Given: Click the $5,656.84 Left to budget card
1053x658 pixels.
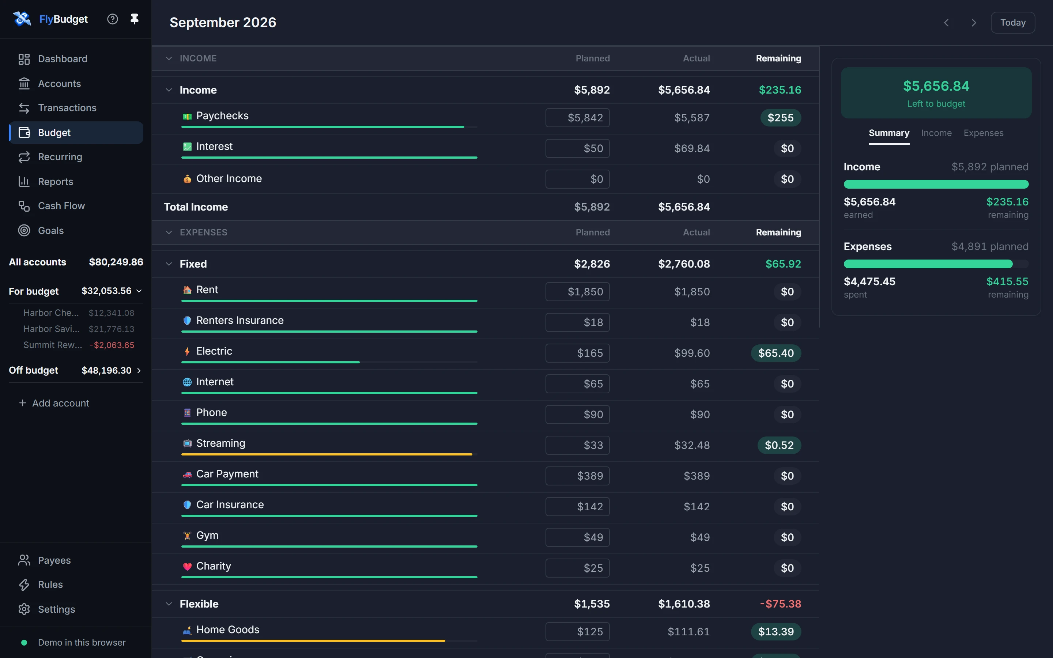Looking at the screenshot, I should (x=936, y=93).
